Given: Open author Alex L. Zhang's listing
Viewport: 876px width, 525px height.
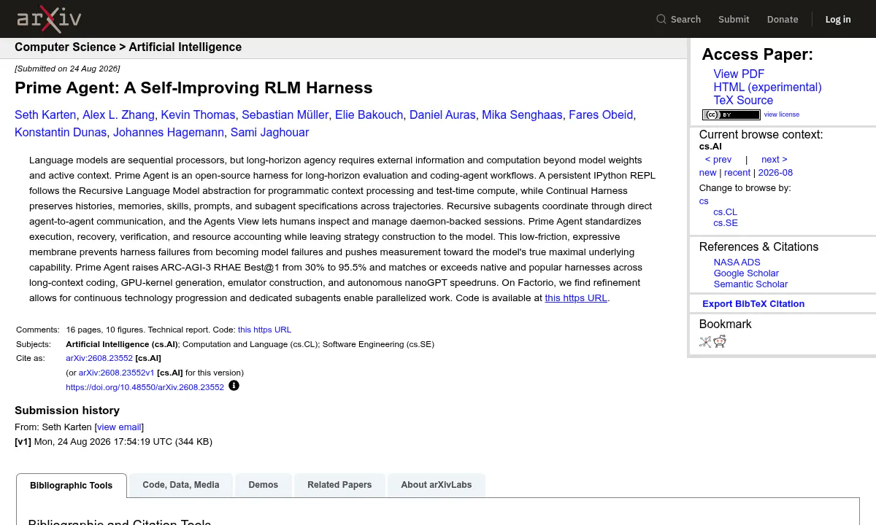Looking at the screenshot, I should pos(118,115).
